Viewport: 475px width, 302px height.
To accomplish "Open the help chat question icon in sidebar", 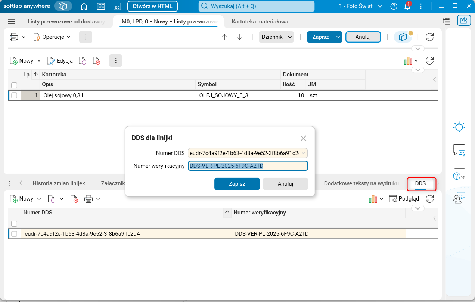I will click(x=459, y=174).
